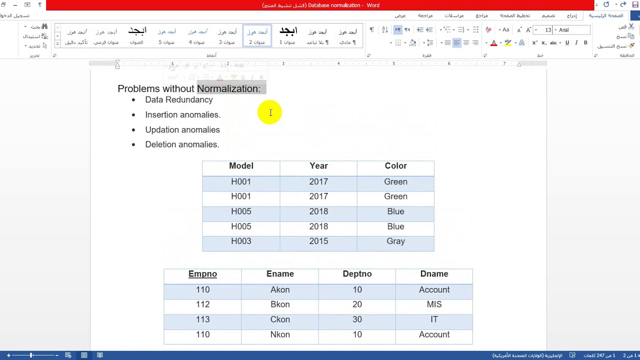Open the View tab (عرض)
The image size is (640, 360).
400,15
